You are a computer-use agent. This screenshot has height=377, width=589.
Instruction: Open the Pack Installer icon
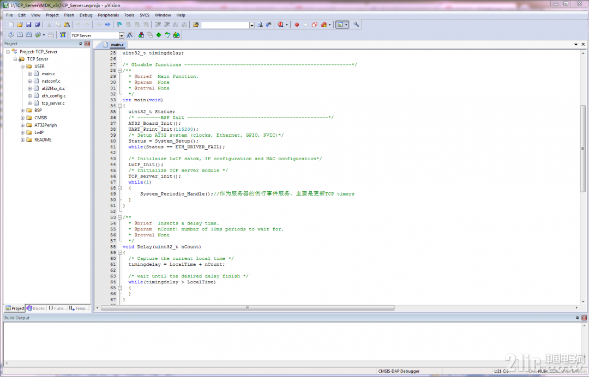click(x=176, y=35)
